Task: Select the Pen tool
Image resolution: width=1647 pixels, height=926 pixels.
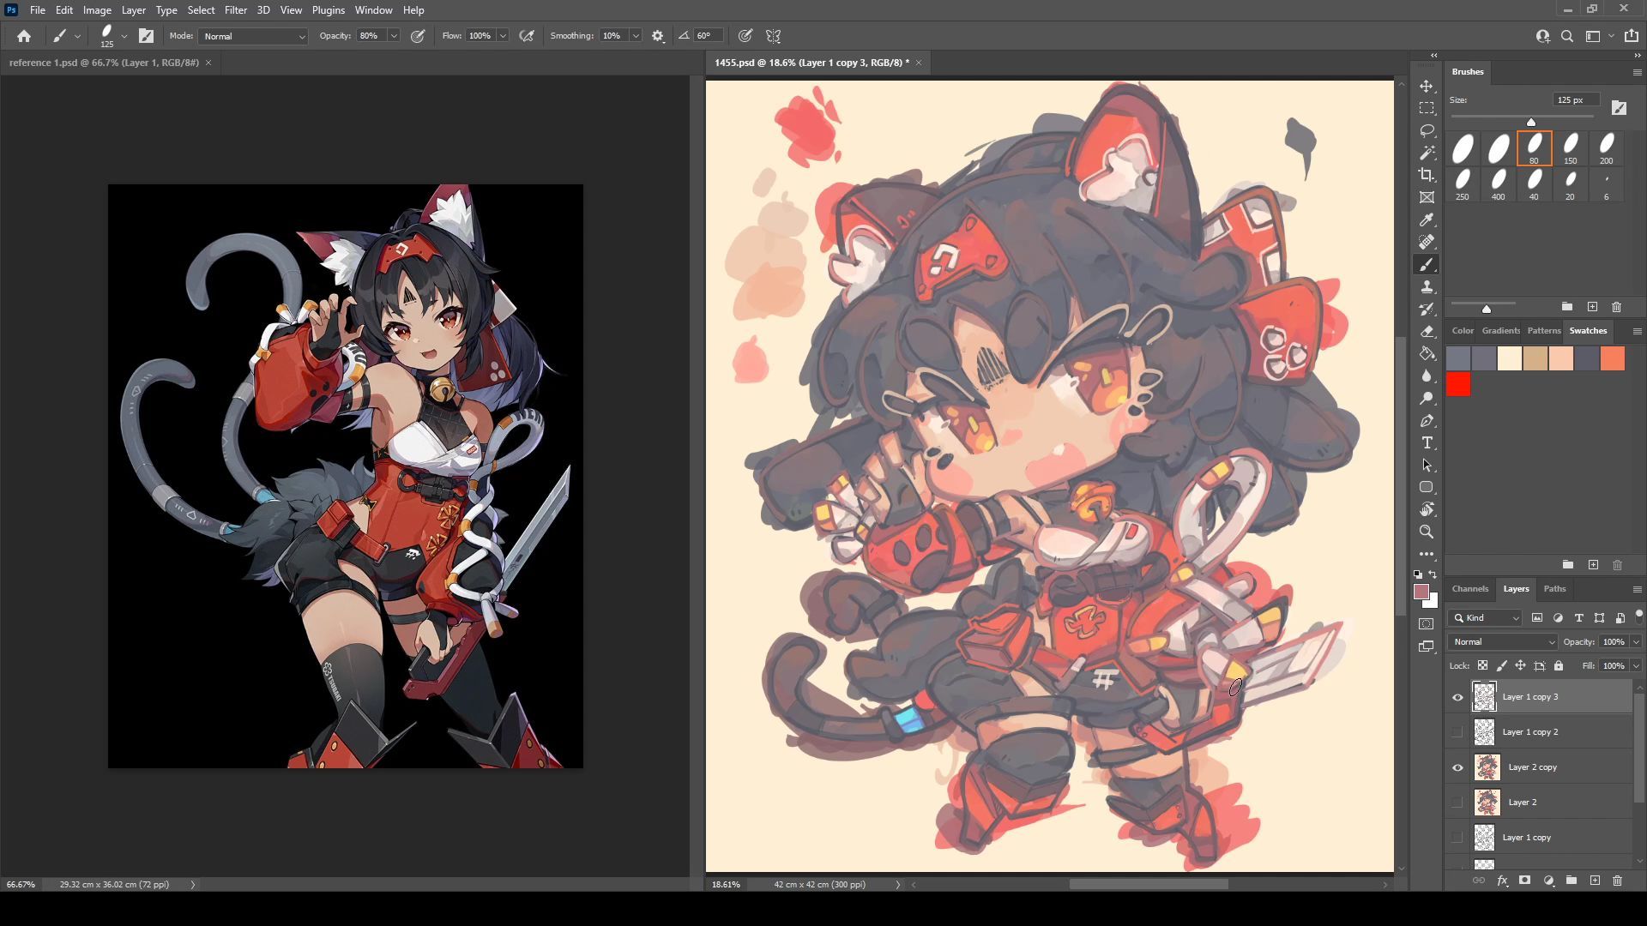Action: pyautogui.click(x=1427, y=421)
